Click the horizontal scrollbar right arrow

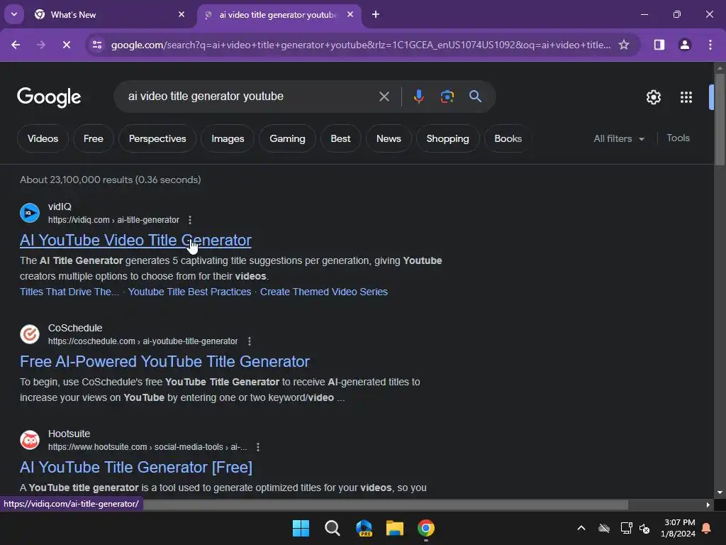click(708, 505)
